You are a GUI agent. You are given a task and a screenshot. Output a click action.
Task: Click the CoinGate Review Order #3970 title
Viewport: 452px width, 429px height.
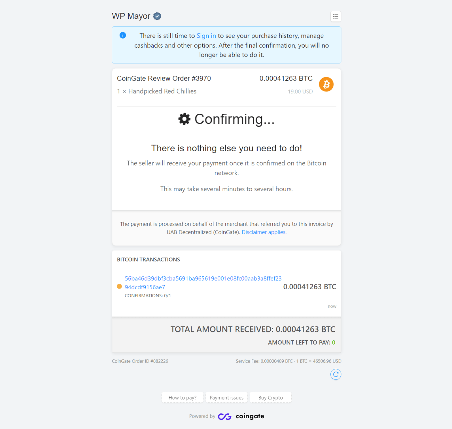point(164,78)
